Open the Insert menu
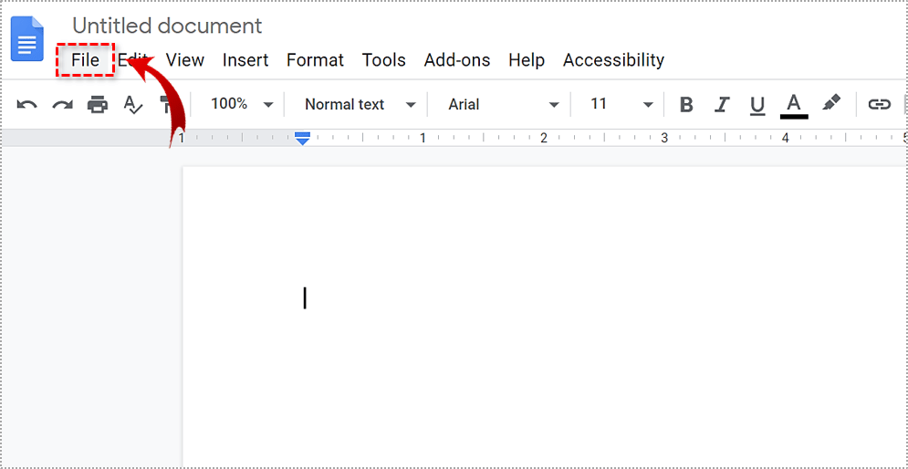 (245, 60)
